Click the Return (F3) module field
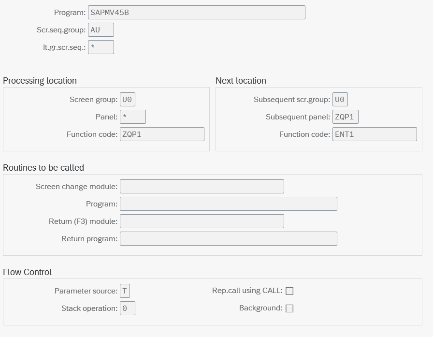This screenshot has width=433, height=337. click(202, 221)
